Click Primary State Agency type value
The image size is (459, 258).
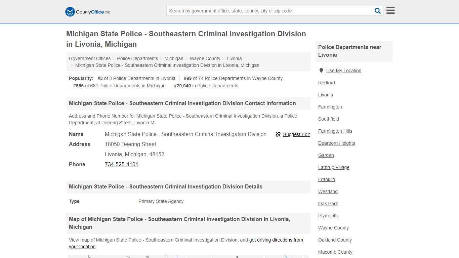tap(161, 201)
